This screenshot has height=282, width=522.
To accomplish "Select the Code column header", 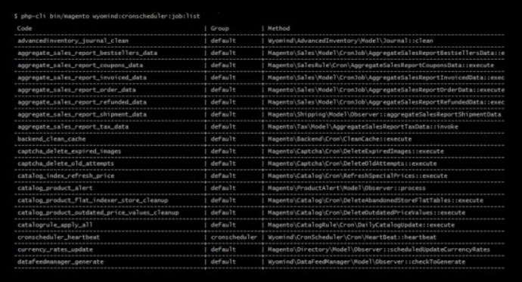I will (x=25, y=28).
